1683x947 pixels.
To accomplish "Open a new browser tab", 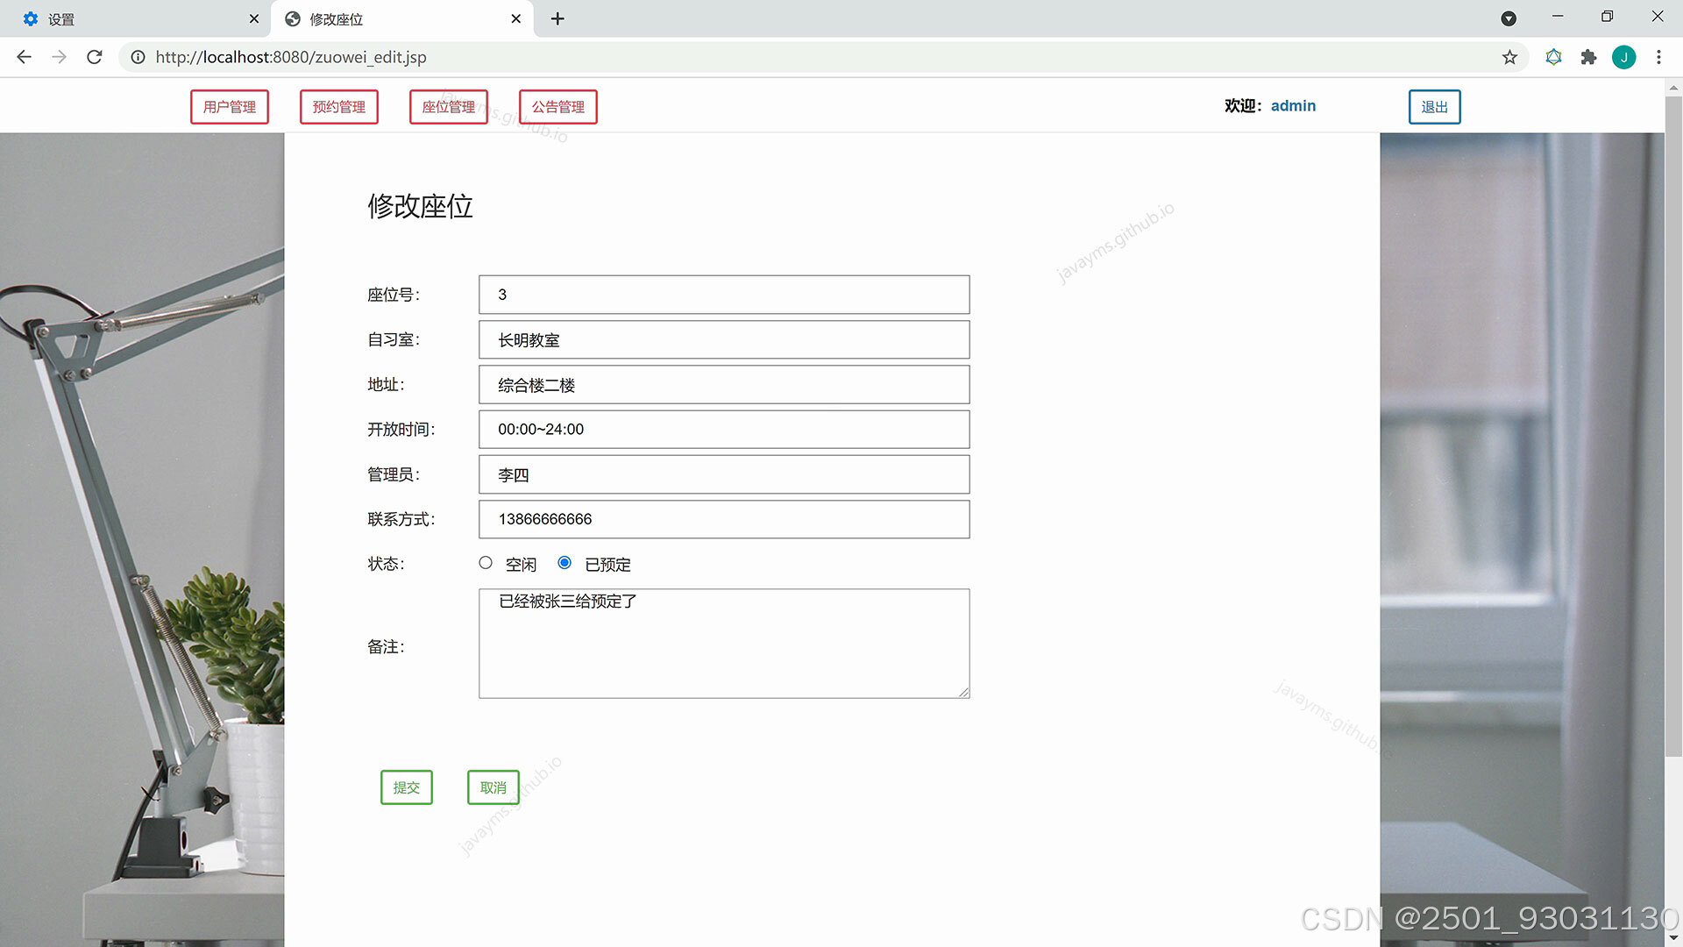I will click(x=557, y=18).
